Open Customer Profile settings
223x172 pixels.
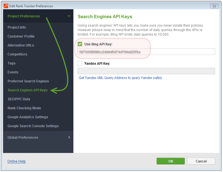pyautogui.click(x=21, y=36)
